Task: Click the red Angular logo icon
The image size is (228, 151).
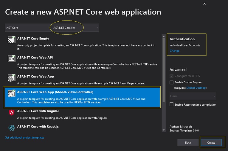Action: (x=12, y=112)
